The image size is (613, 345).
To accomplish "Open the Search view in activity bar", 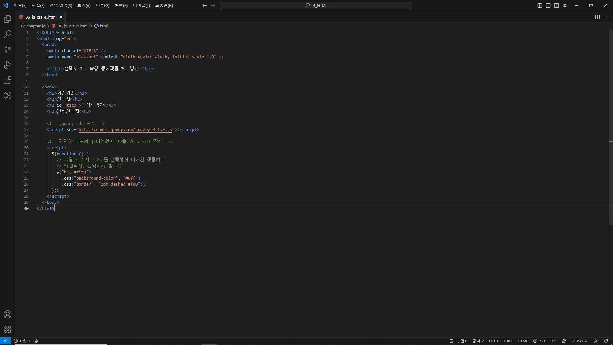I will click(x=8, y=34).
